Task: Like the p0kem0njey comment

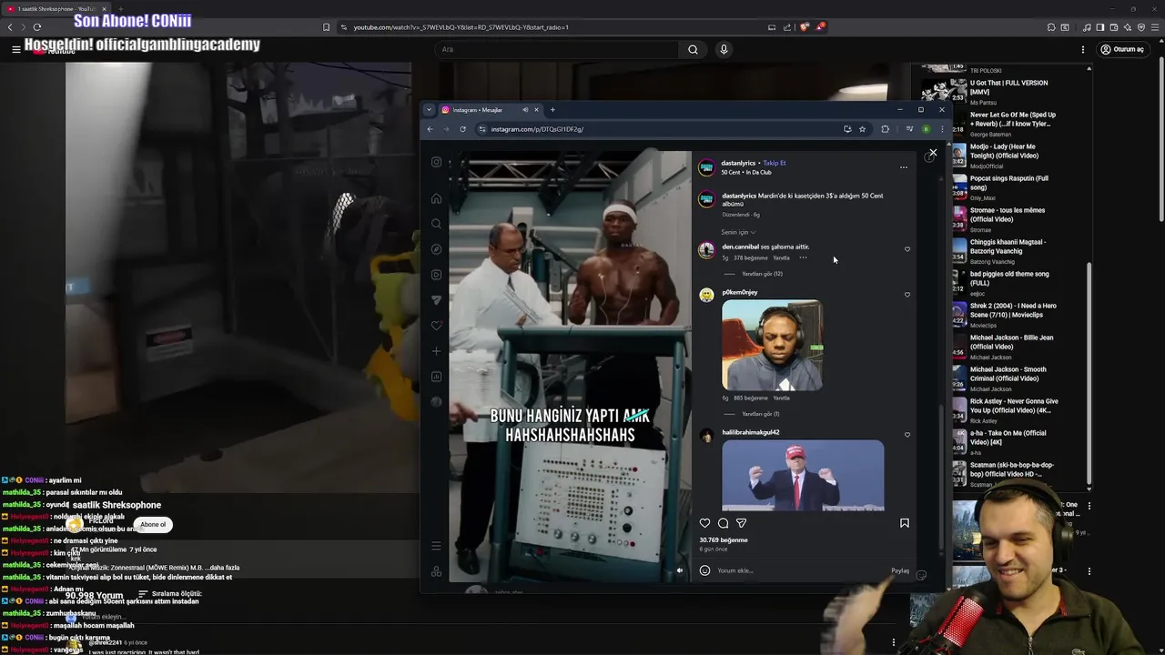Action: 907,294
